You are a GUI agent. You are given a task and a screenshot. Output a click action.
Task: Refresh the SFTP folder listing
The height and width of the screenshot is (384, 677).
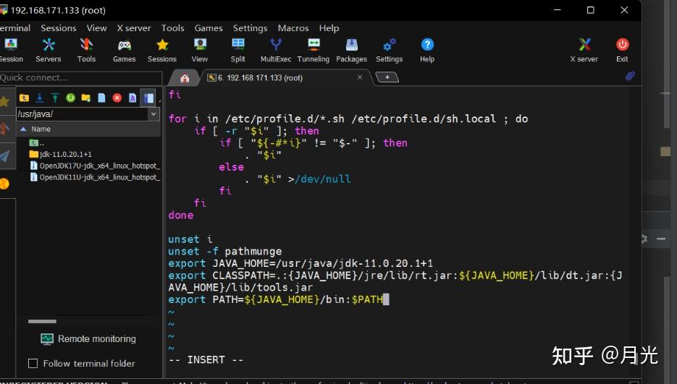pyautogui.click(x=70, y=98)
